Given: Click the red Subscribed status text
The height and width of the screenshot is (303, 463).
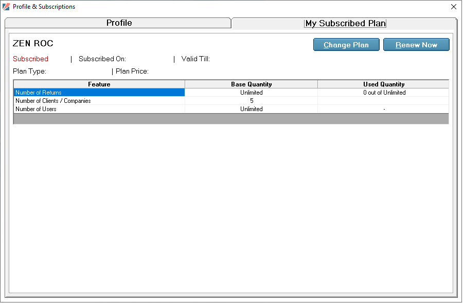Looking at the screenshot, I should click(x=30, y=59).
